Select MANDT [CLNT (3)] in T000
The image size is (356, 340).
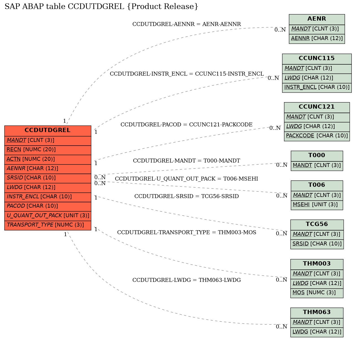pyautogui.click(x=317, y=166)
